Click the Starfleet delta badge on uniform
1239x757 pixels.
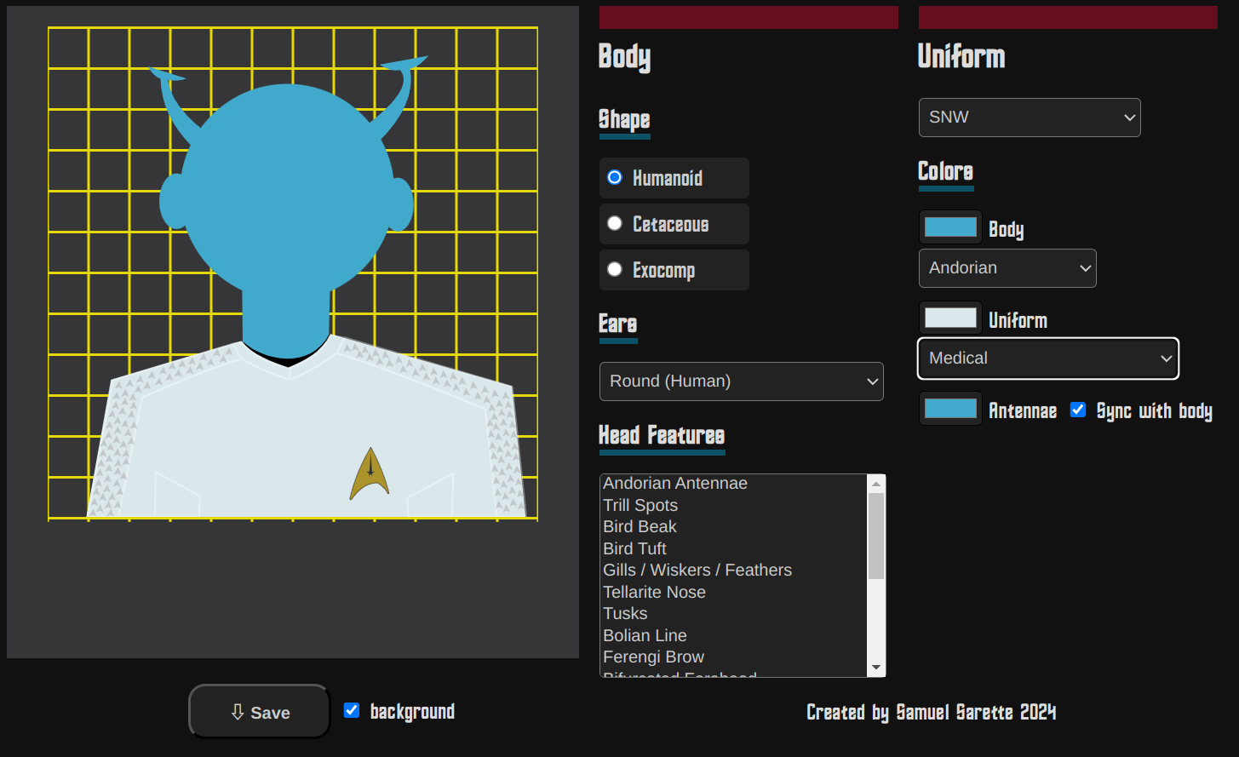[370, 473]
